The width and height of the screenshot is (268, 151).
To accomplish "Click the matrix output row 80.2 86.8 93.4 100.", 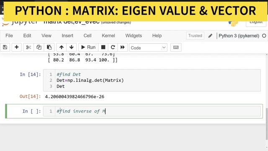I will (x=83, y=60).
